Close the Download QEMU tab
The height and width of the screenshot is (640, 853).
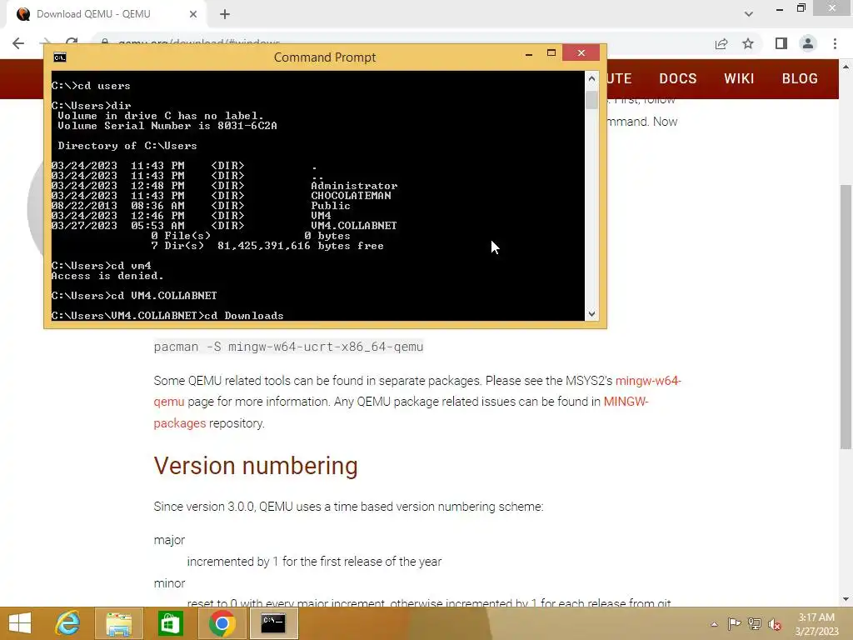(193, 14)
